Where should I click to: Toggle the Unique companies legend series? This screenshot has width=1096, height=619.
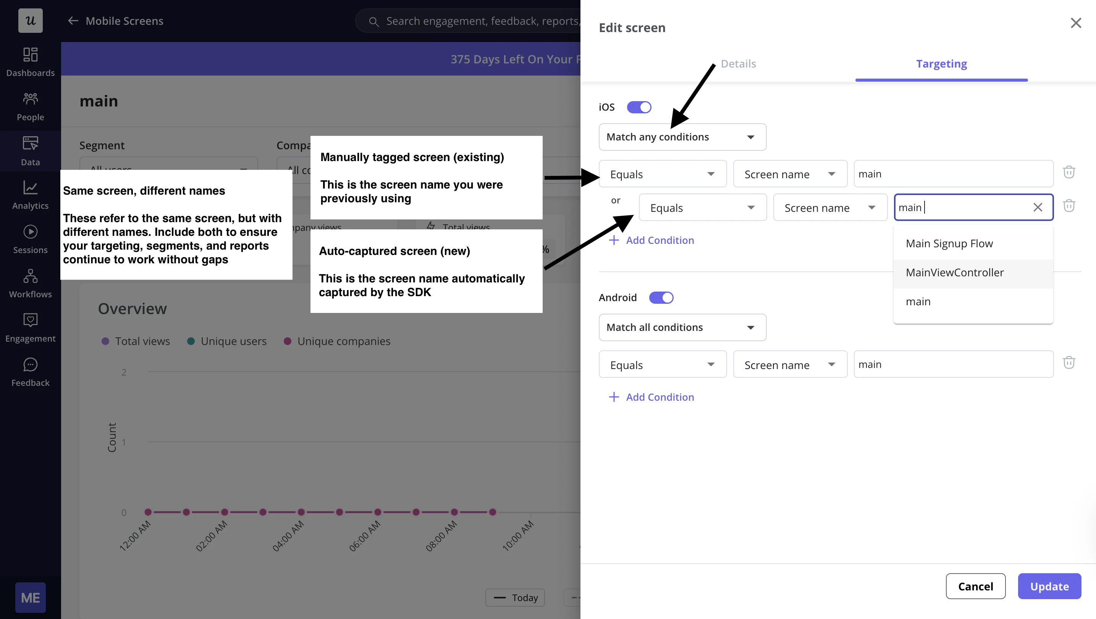pos(337,342)
